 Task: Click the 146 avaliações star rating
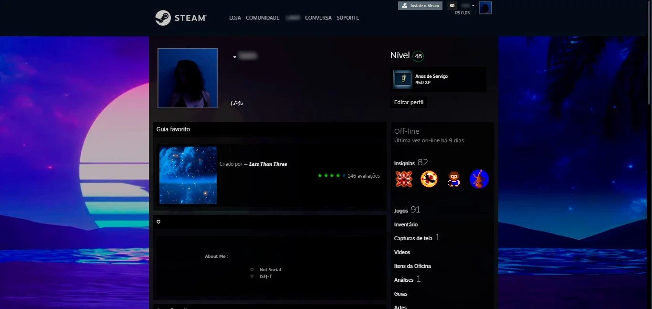(349, 176)
